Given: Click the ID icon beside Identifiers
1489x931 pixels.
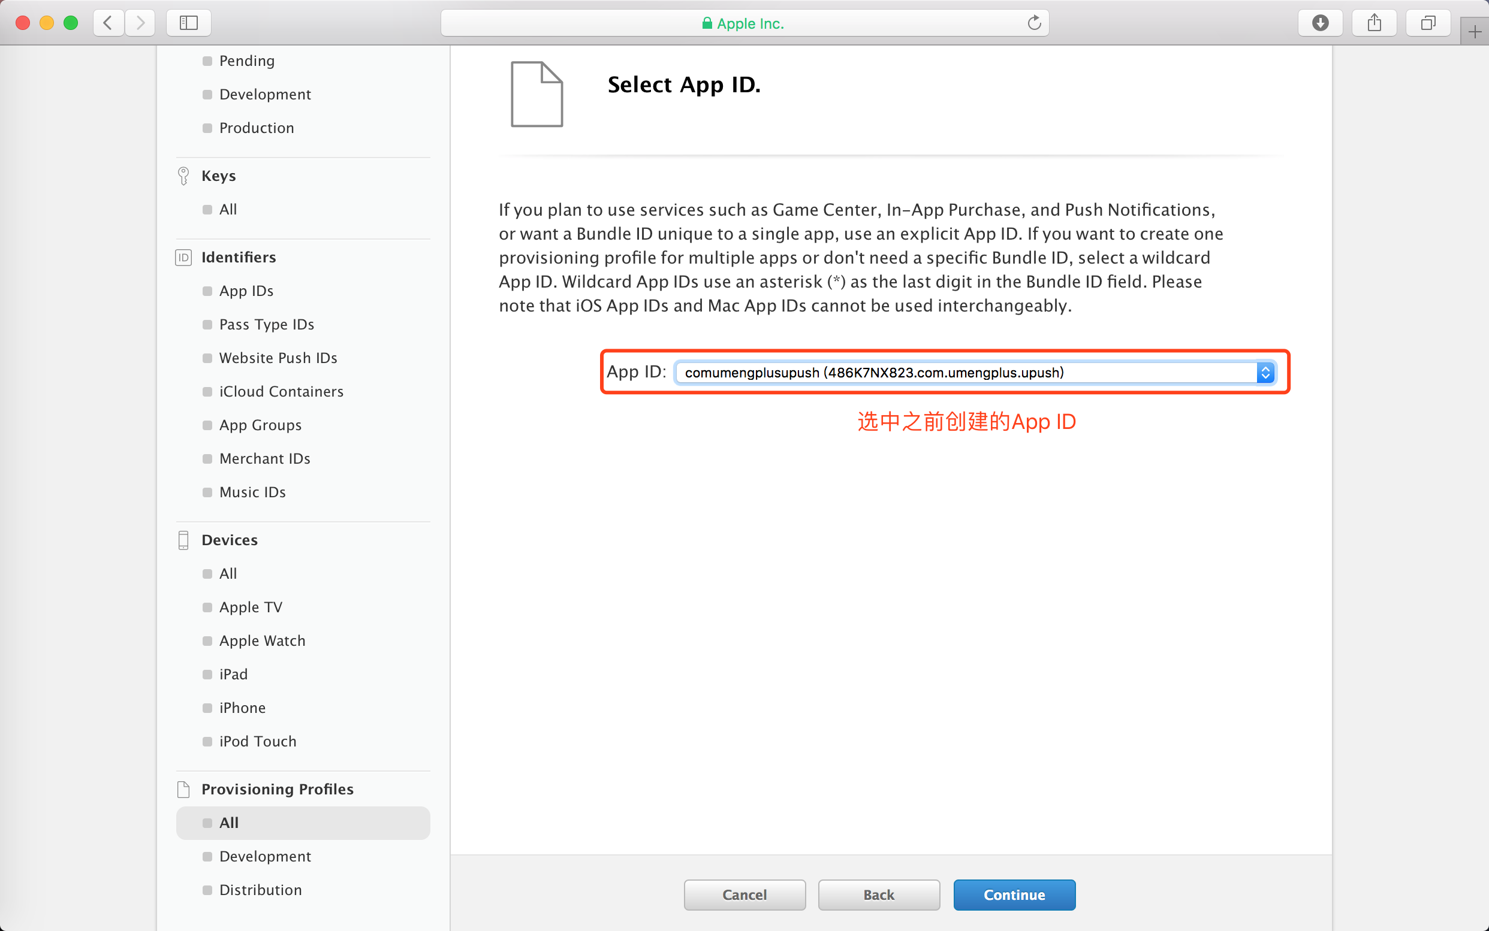Looking at the screenshot, I should tap(183, 258).
